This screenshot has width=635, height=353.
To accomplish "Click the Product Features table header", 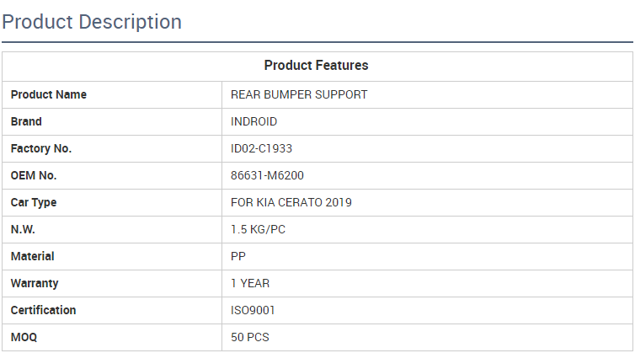I will coord(316,66).
